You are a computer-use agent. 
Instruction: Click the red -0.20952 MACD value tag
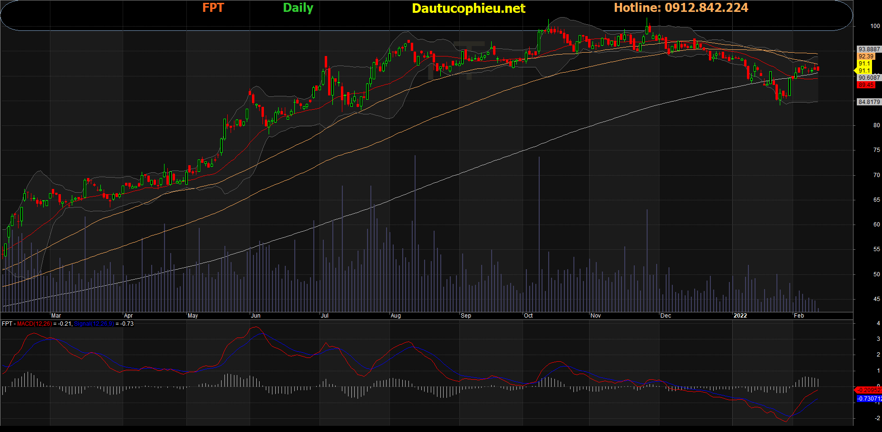(868, 390)
